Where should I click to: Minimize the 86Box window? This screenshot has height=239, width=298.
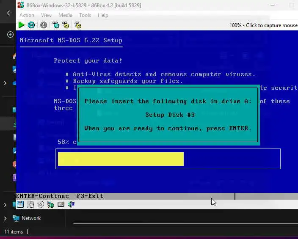[x=273, y=5]
